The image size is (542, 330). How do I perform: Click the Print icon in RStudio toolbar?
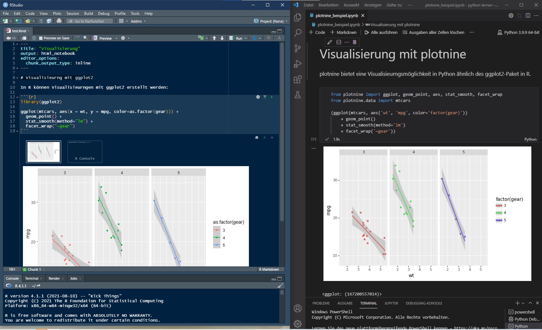(59, 21)
